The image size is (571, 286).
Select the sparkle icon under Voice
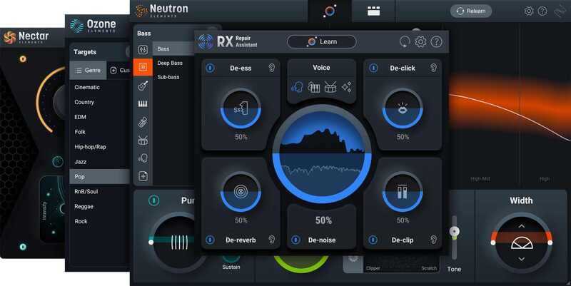(x=347, y=87)
